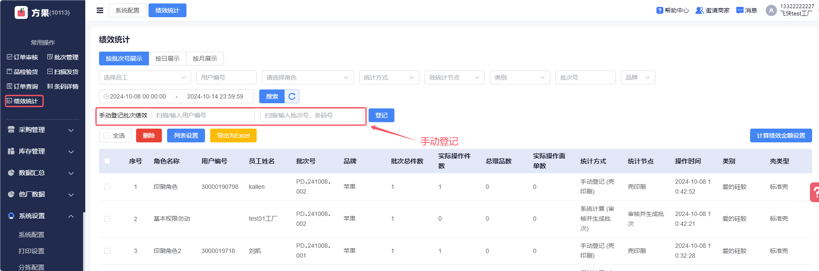
Task: Click the 导出为Excel button
Action: [x=233, y=135]
